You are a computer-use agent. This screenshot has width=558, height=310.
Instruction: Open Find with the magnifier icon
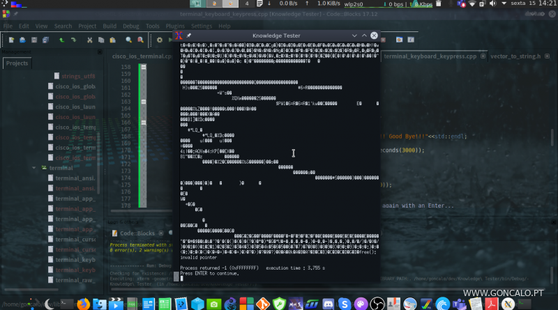coord(129,40)
